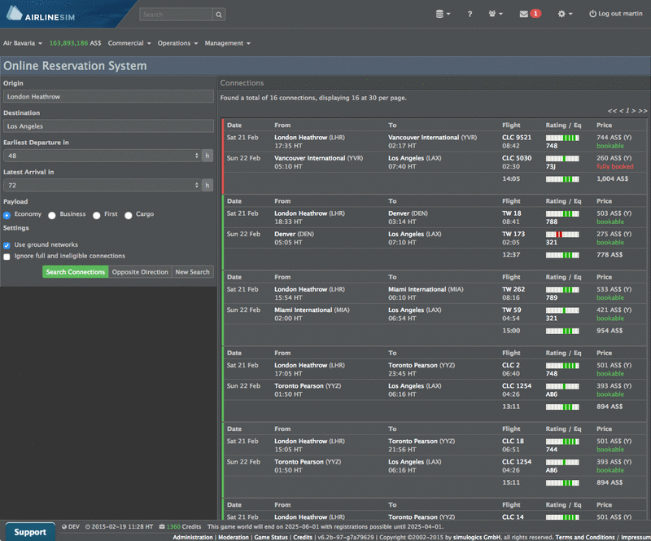Image resolution: width=651 pixels, height=541 pixels.
Task: Open the settings gear menu
Action: point(561,13)
